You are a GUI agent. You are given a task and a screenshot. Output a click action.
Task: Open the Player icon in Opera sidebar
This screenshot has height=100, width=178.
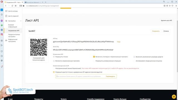[x=2, y=41]
